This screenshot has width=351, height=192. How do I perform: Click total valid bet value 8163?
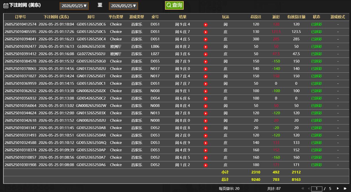pyautogui.click(x=296, y=180)
